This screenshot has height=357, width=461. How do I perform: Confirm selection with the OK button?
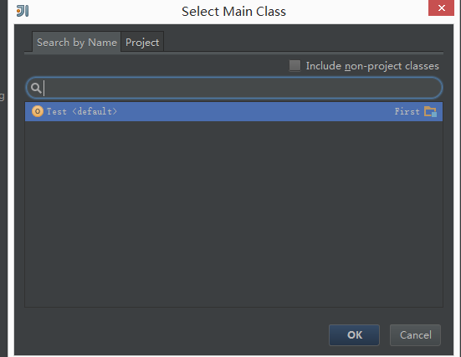pyautogui.click(x=354, y=335)
